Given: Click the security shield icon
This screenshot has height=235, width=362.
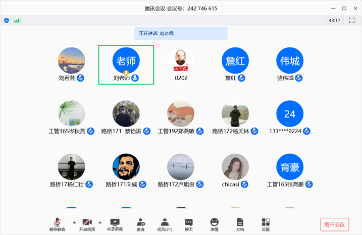Looking at the screenshot, I should tap(7, 21).
